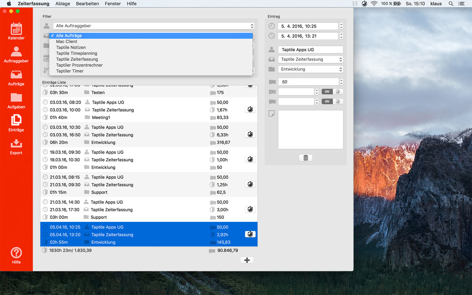Screen dimensions: 472x295
Task: Click the note icon beside notes field
Action: [271, 113]
